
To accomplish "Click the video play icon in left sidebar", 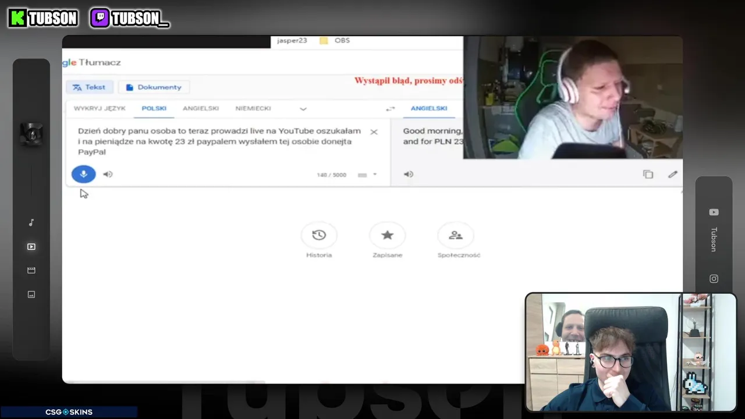I will click(x=31, y=247).
